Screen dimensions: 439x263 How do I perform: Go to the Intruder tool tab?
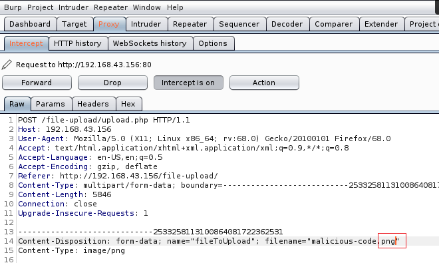146,24
